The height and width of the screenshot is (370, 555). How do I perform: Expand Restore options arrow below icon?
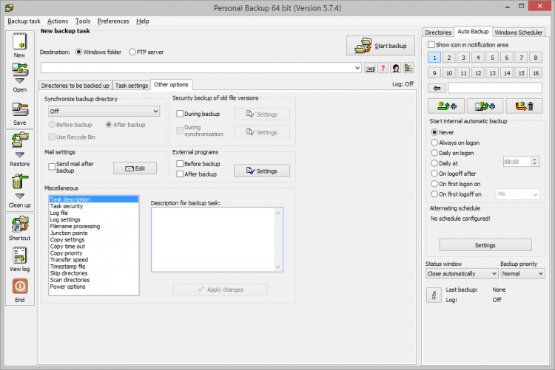coord(20,155)
